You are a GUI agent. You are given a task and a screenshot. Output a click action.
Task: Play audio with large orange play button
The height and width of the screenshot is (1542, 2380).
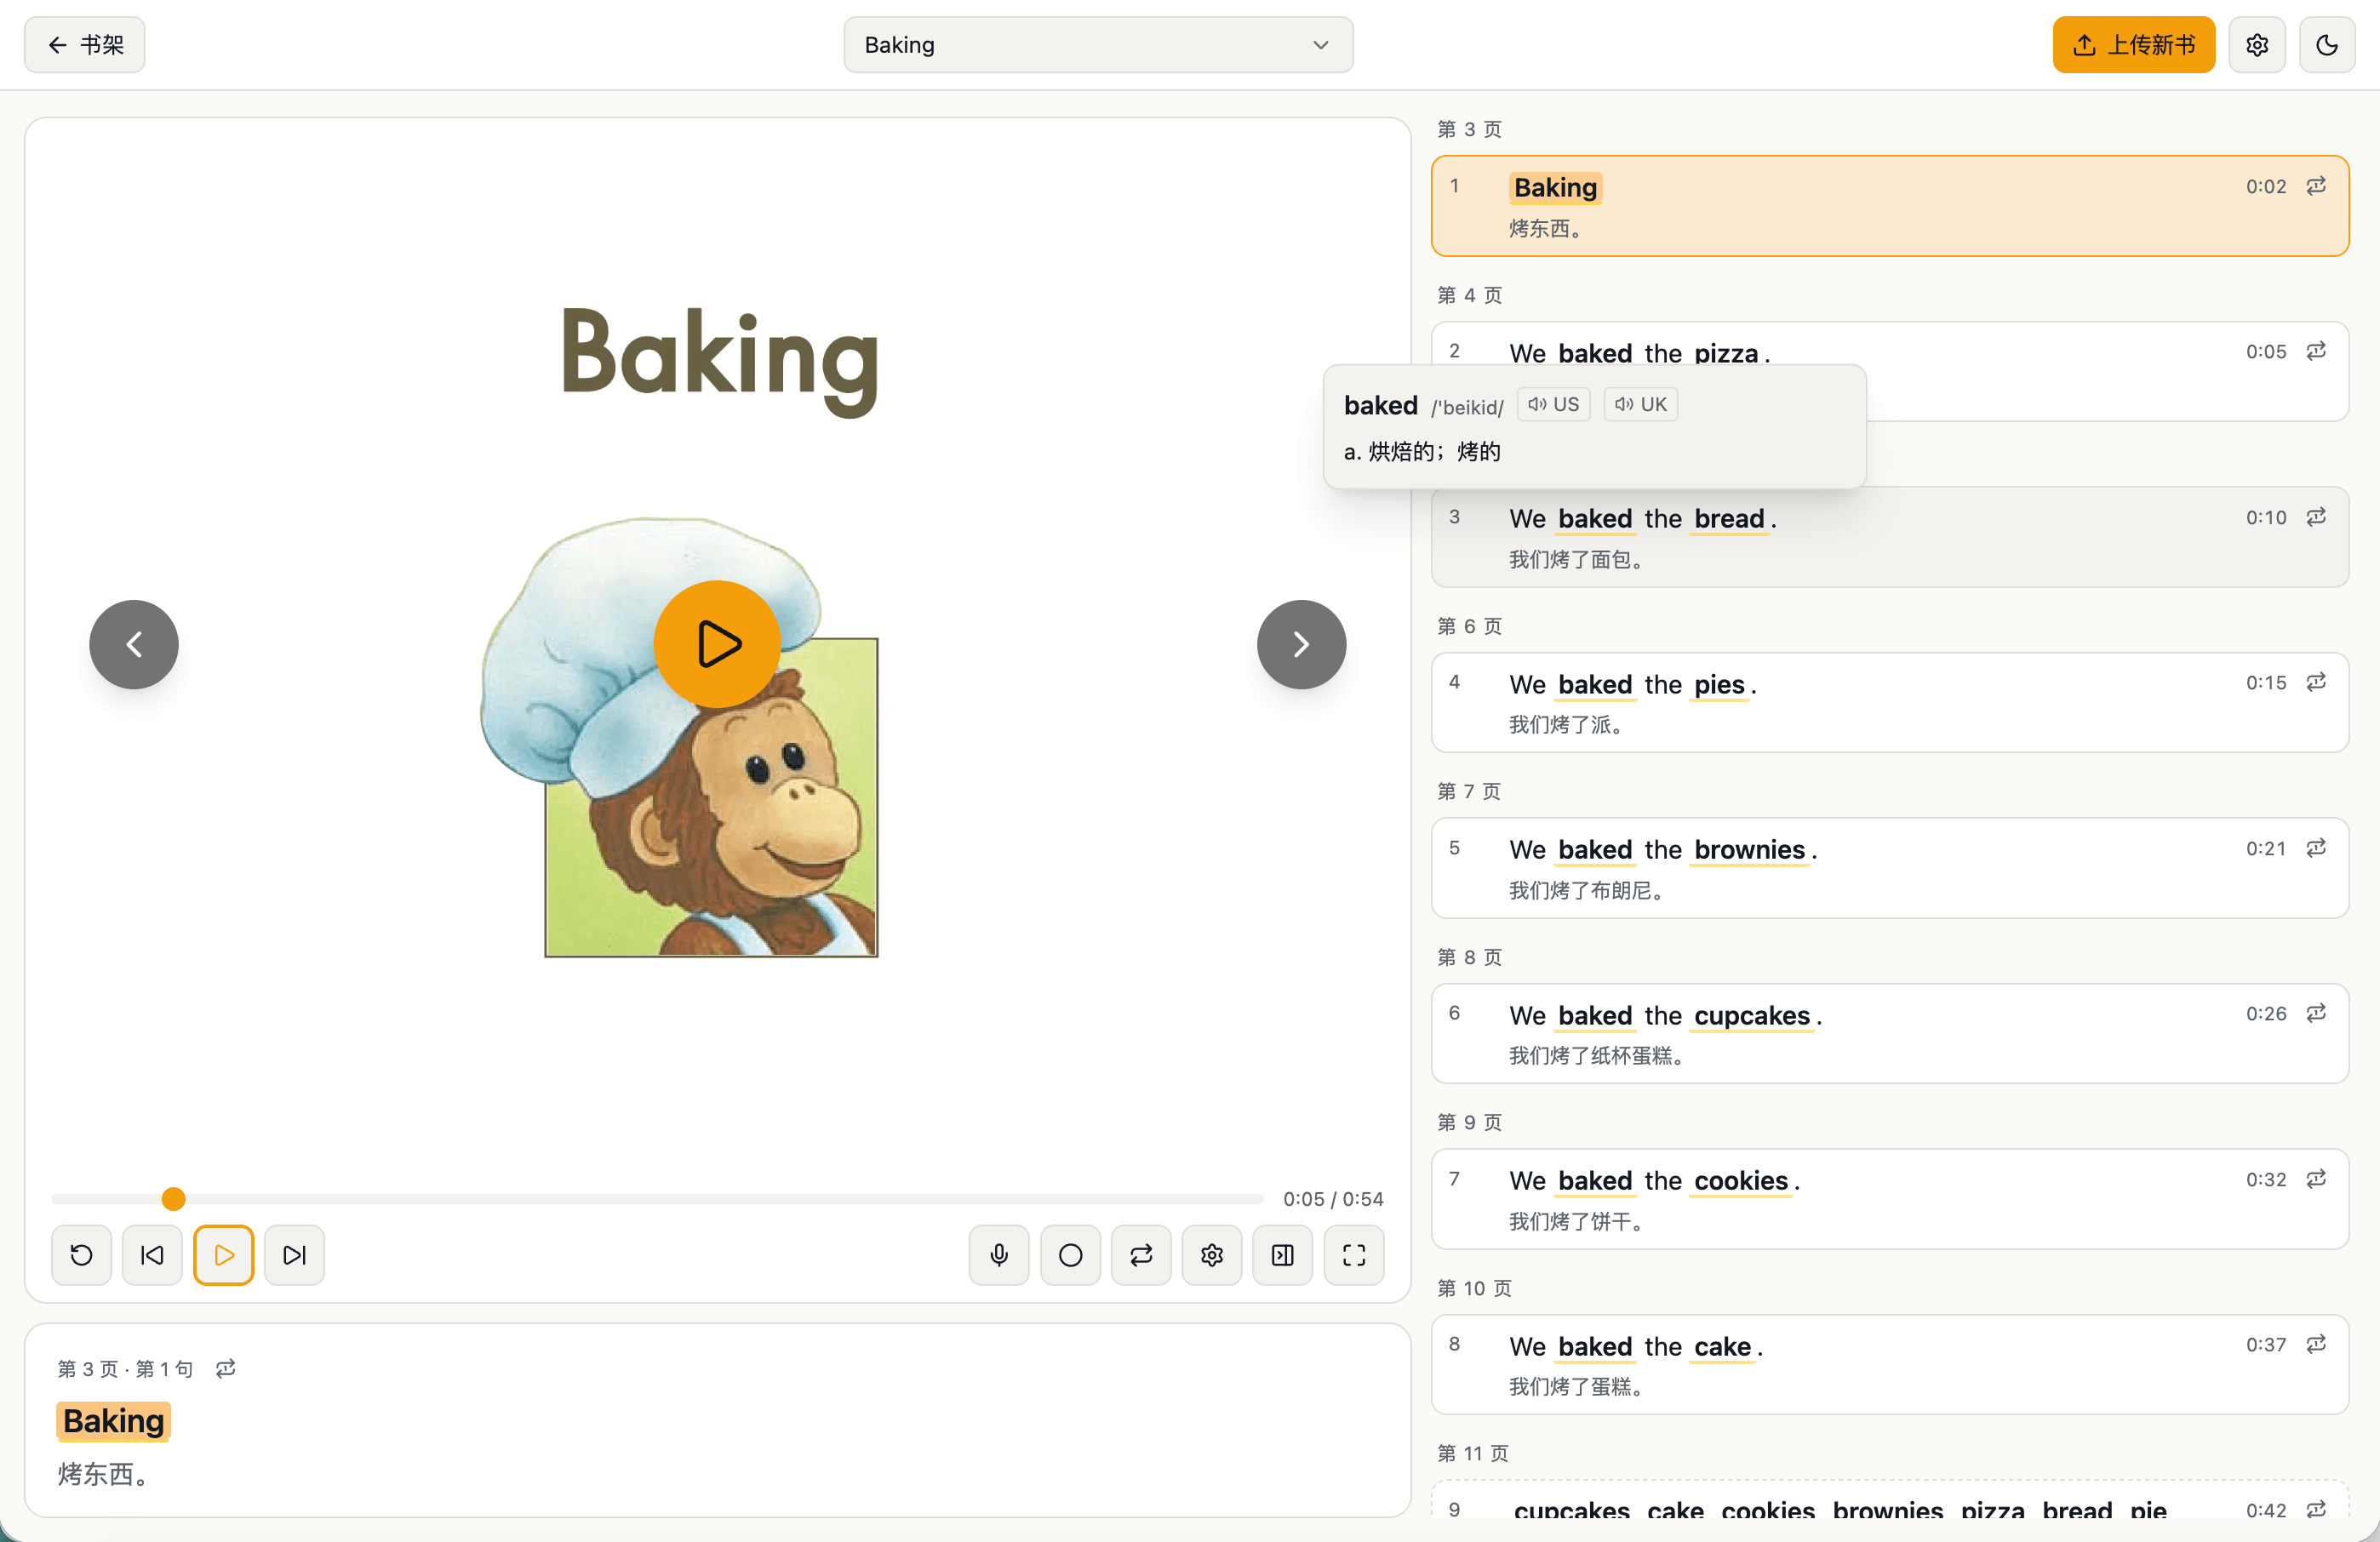coord(717,644)
